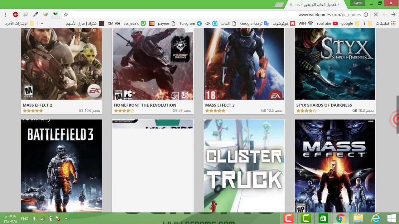Click the MASS EFFECT 2 title
Viewport: 399px width, 224px height.
pos(37,105)
